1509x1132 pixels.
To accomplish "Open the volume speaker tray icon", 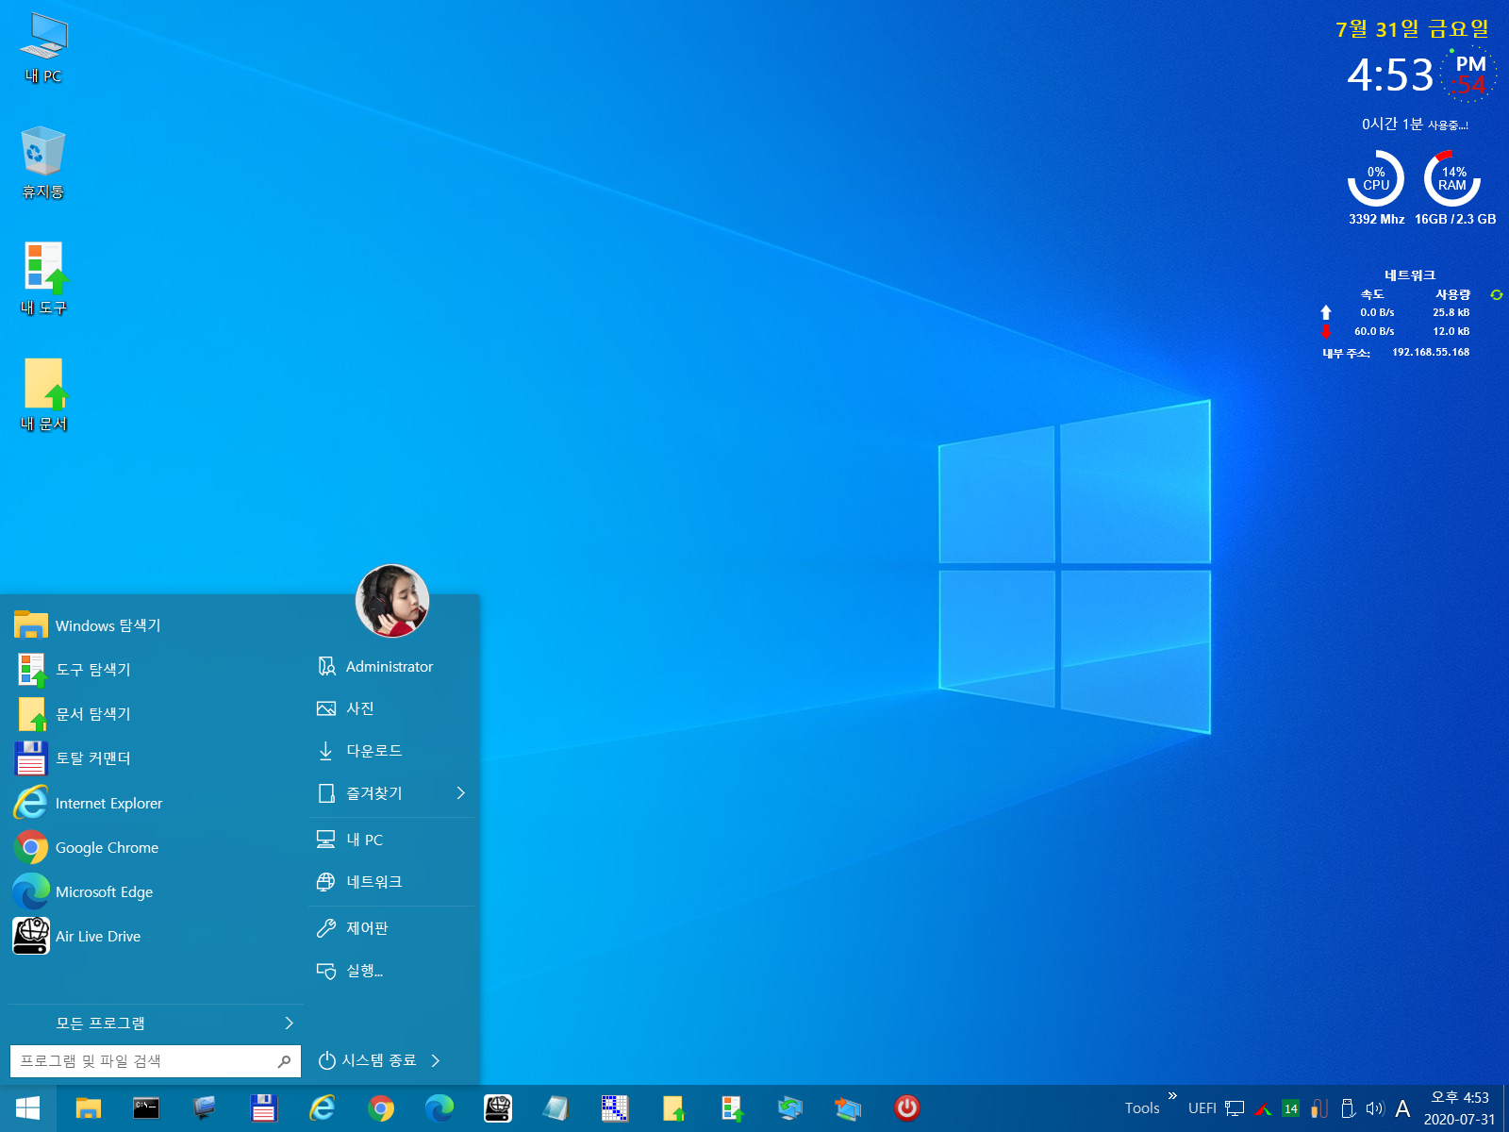I will click(1375, 1108).
